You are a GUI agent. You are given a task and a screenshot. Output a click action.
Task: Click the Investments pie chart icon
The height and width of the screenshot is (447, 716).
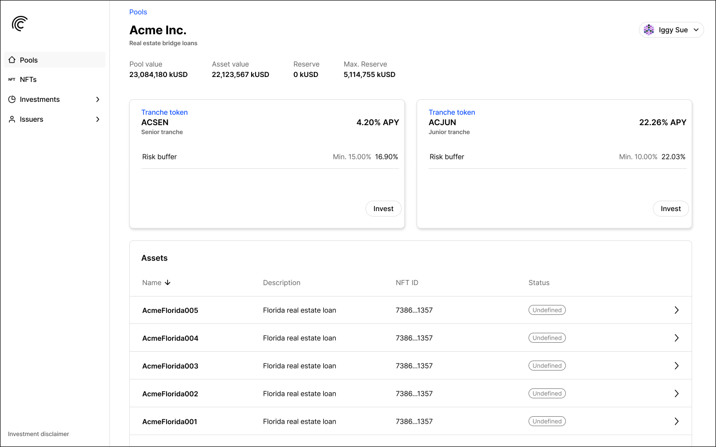(x=12, y=99)
